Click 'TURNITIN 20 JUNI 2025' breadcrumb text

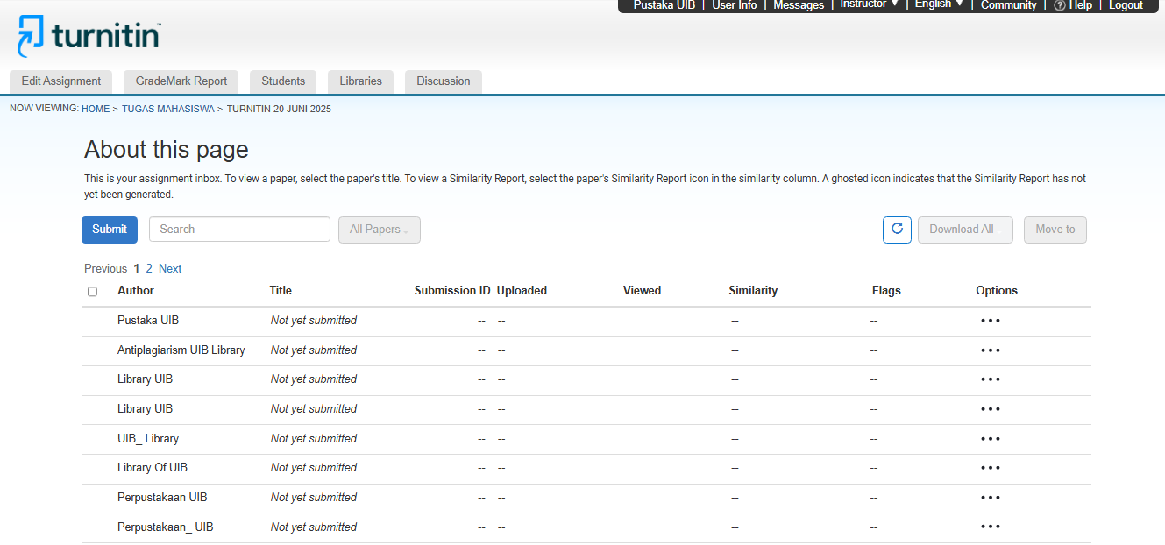279,109
